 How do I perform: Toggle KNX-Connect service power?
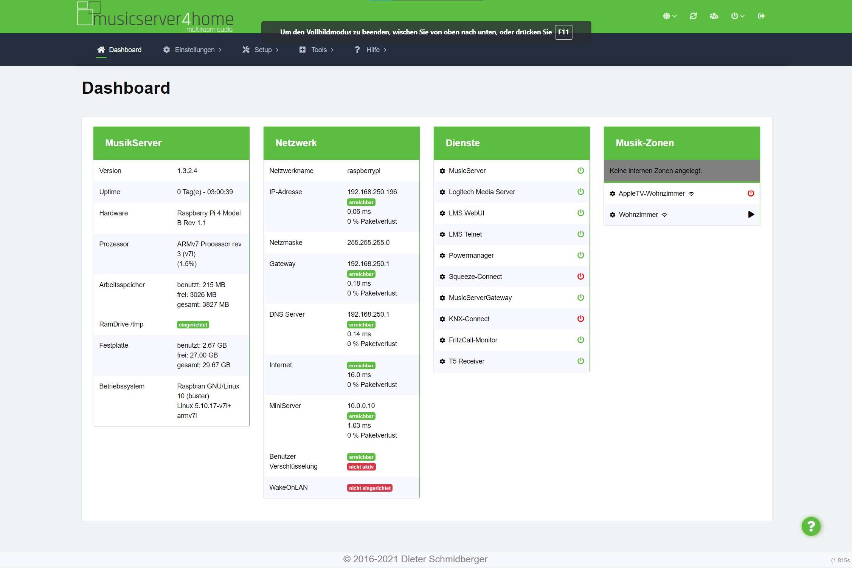coord(580,319)
